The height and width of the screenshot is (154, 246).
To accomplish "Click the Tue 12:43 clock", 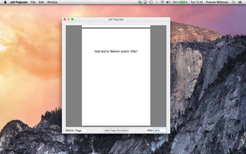I will coord(196,2).
